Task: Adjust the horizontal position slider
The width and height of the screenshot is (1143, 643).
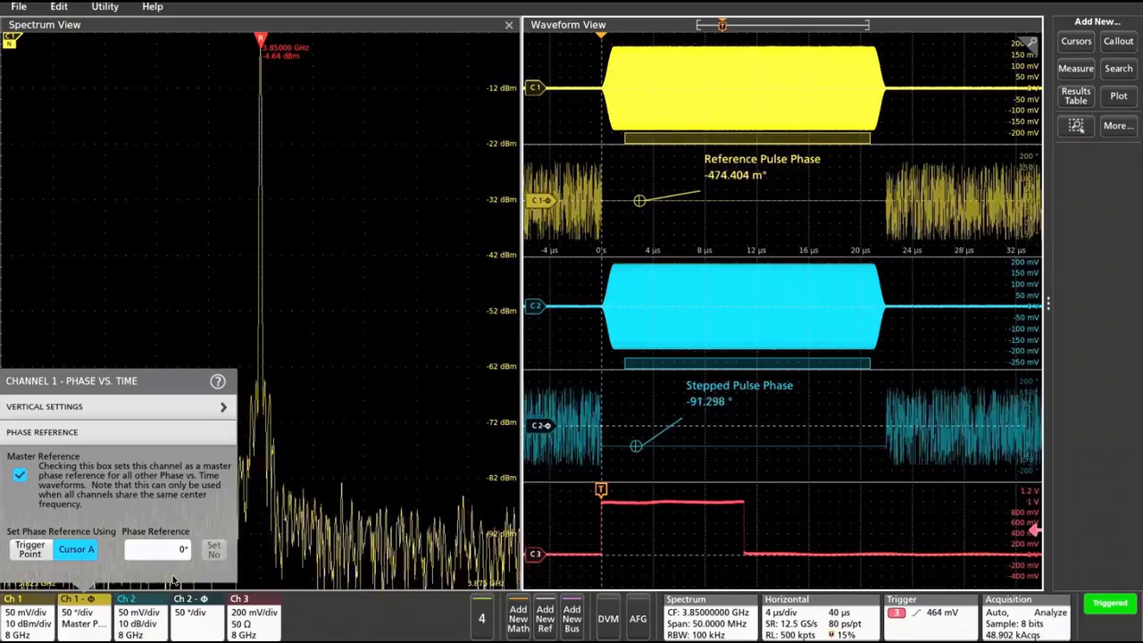Action: click(x=722, y=24)
